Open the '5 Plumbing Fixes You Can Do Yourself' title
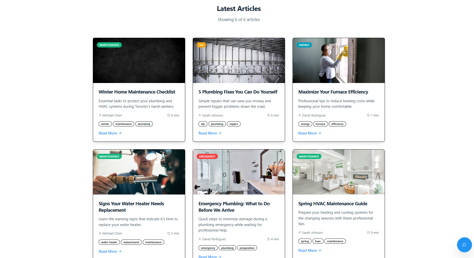The width and height of the screenshot is (474, 258). click(x=238, y=92)
